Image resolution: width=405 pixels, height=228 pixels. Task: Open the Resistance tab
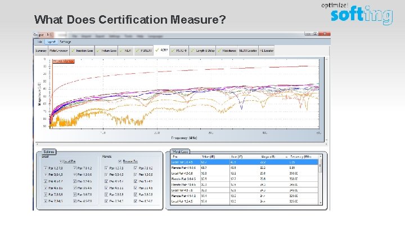(x=227, y=51)
